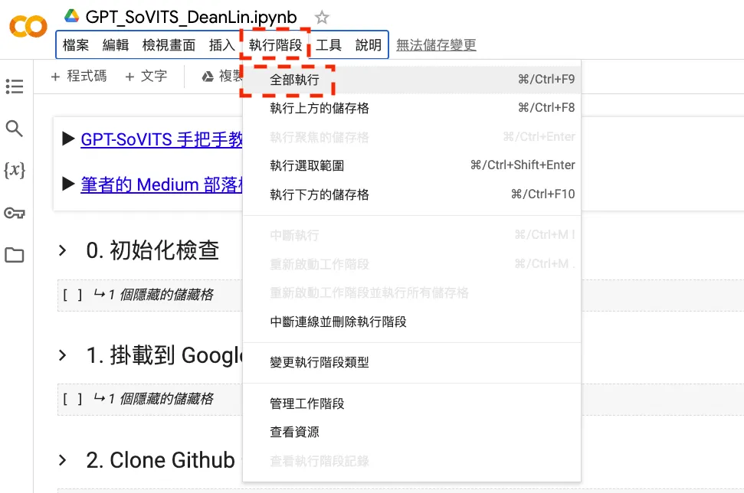Image resolution: width=744 pixels, height=493 pixels.
Task: Open the 工具 menu
Action: [x=329, y=45]
